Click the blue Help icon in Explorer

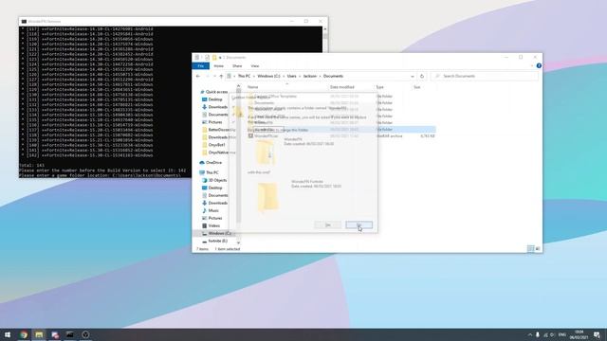539,65
